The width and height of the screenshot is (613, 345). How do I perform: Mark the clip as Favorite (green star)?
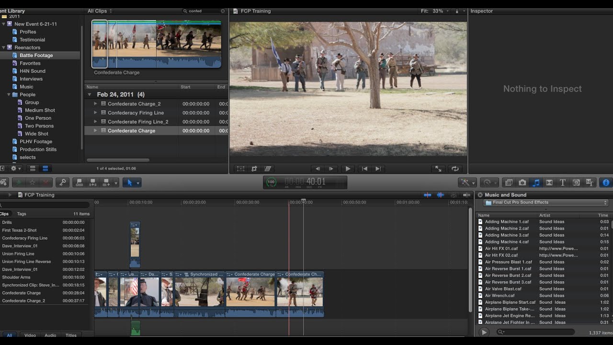click(x=20, y=183)
